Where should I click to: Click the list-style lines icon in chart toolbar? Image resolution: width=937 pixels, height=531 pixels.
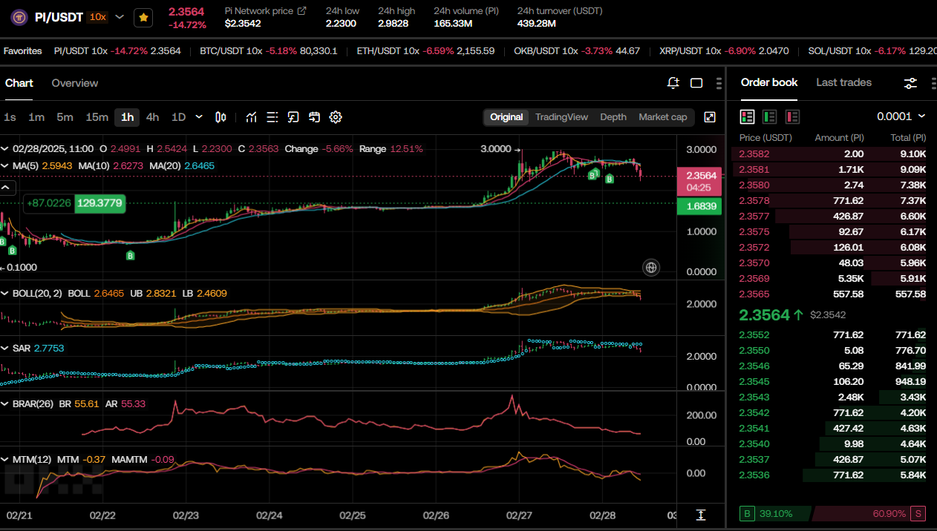click(x=272, y=117)
